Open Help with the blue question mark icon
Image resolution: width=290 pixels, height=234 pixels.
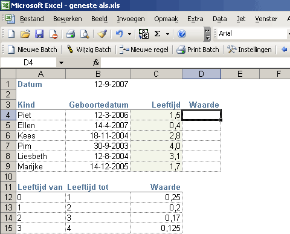tap(182, 34)
